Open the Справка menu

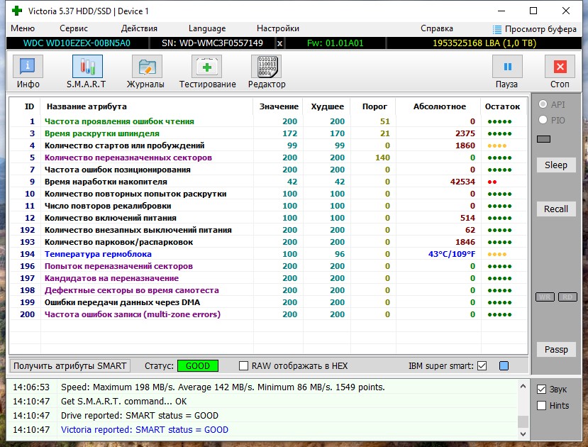click(x=436, y=28)
